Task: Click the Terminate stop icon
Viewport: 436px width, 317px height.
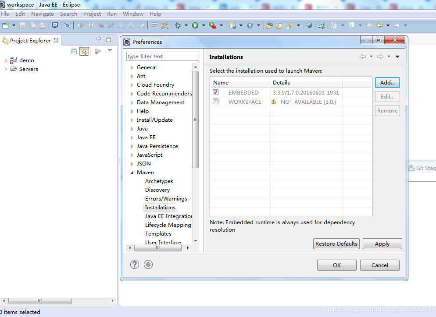Action: pos(101,25)
